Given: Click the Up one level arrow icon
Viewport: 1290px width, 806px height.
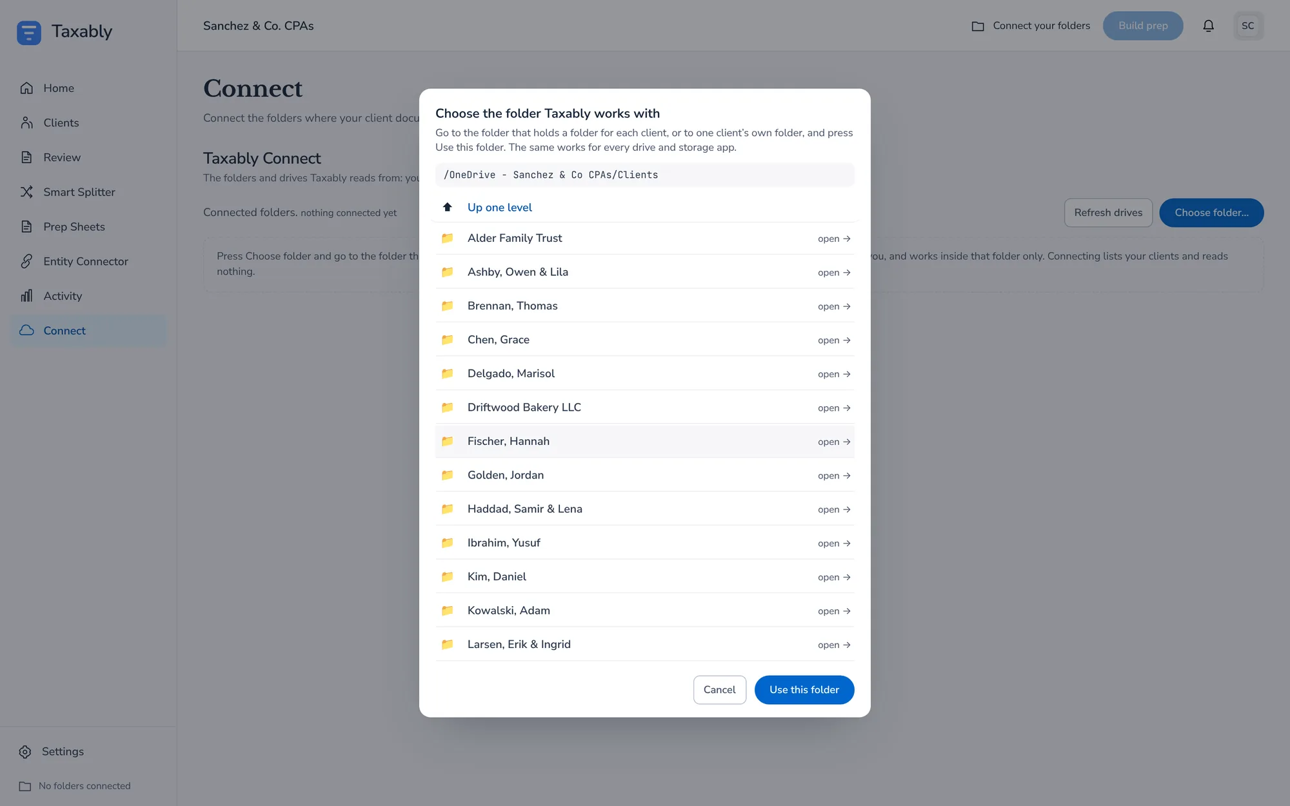Looking at the screenshot, I should pyautogui.click(x=447, y=207).
